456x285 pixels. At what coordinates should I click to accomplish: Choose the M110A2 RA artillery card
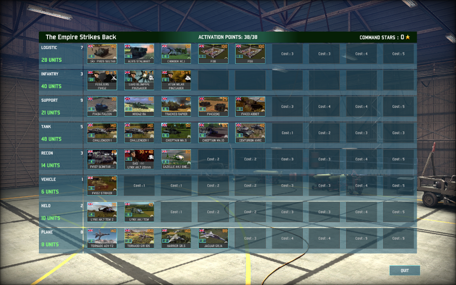point(139,106)
